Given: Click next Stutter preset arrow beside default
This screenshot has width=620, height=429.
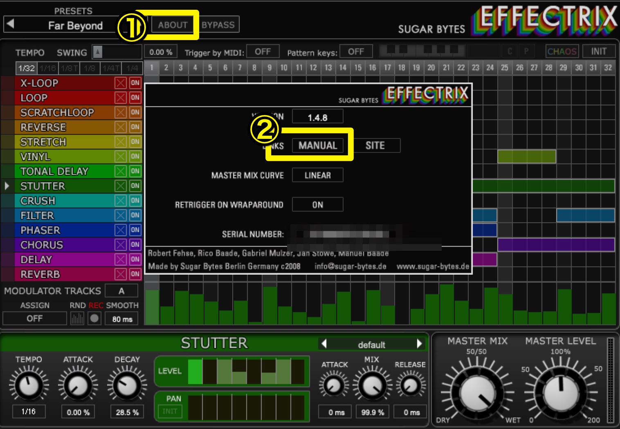Looking at the screenshot, I should click(x=419, y=344).
